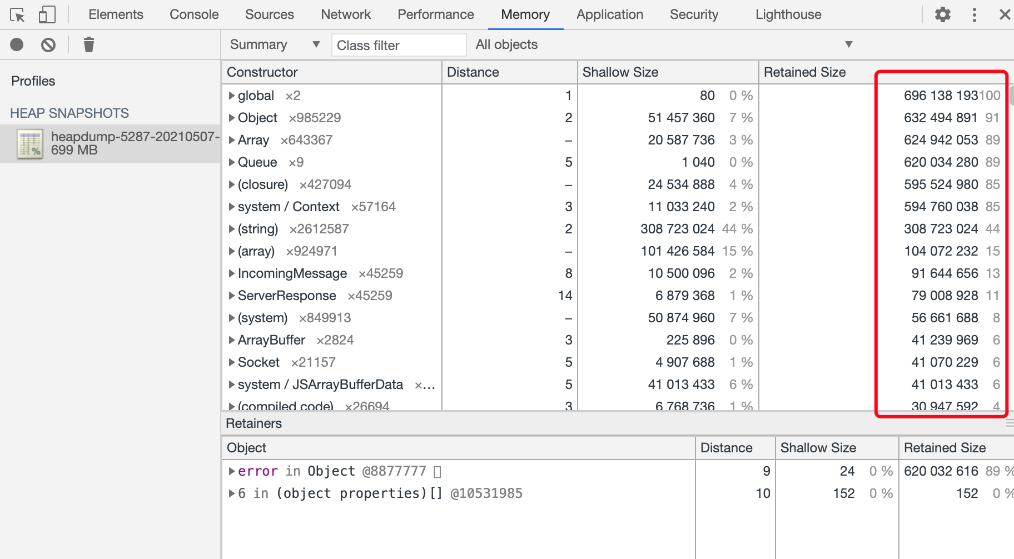Expand the global constructor row
1014x559 pixels.
click(232, 96)
